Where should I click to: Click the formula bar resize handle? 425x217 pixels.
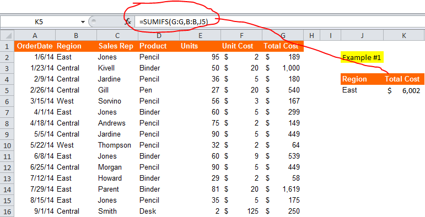(x=94, y=22)
